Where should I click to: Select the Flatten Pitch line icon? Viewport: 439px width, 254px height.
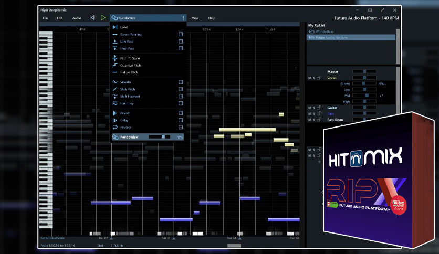115,72
